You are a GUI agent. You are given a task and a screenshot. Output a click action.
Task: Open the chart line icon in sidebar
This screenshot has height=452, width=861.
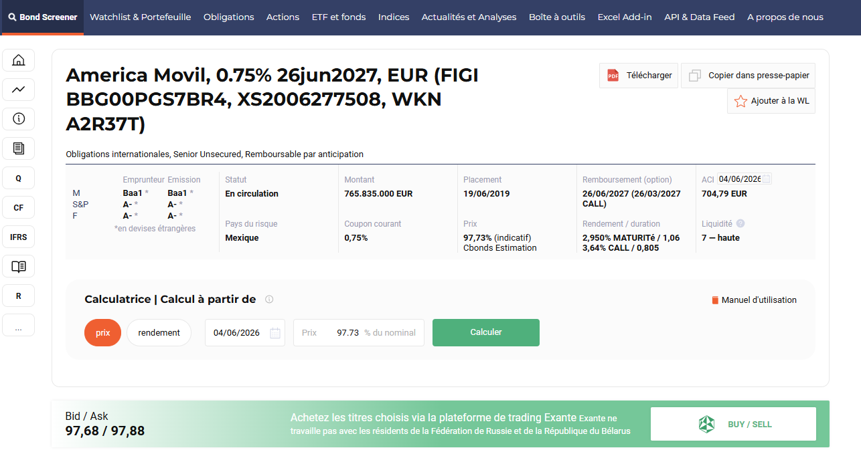(x=19, y=90)
